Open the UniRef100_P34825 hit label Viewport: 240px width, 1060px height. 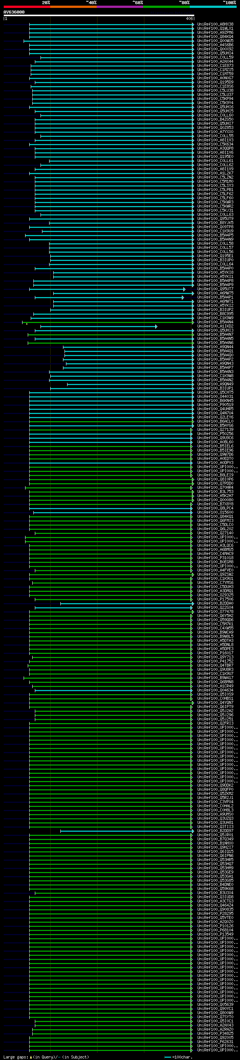tap(215, 1033)
